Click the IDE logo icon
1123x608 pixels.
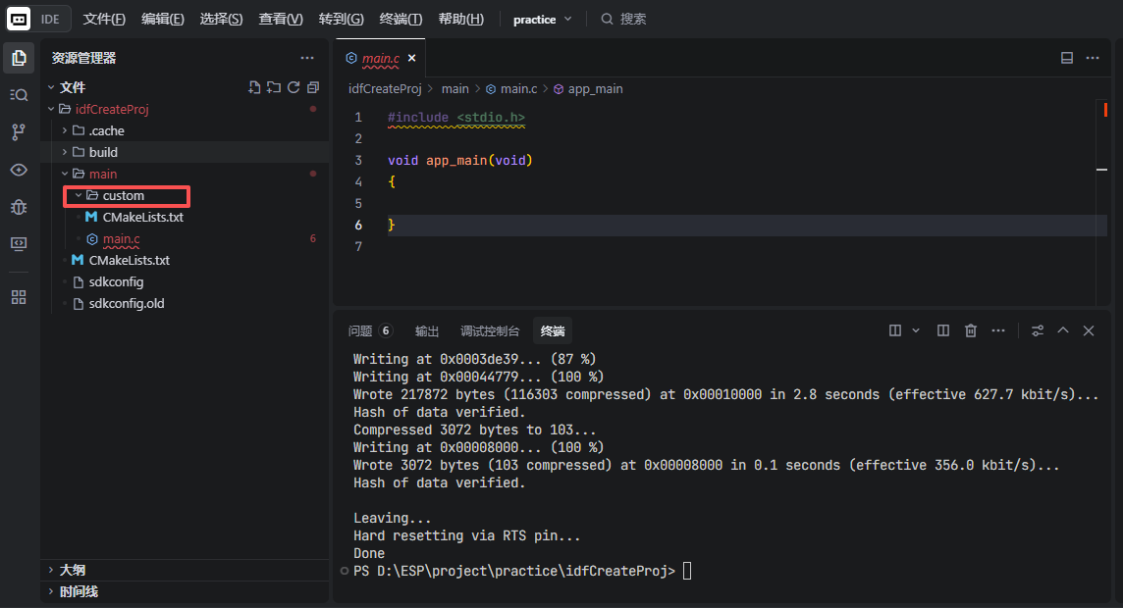tap(19, 20)
